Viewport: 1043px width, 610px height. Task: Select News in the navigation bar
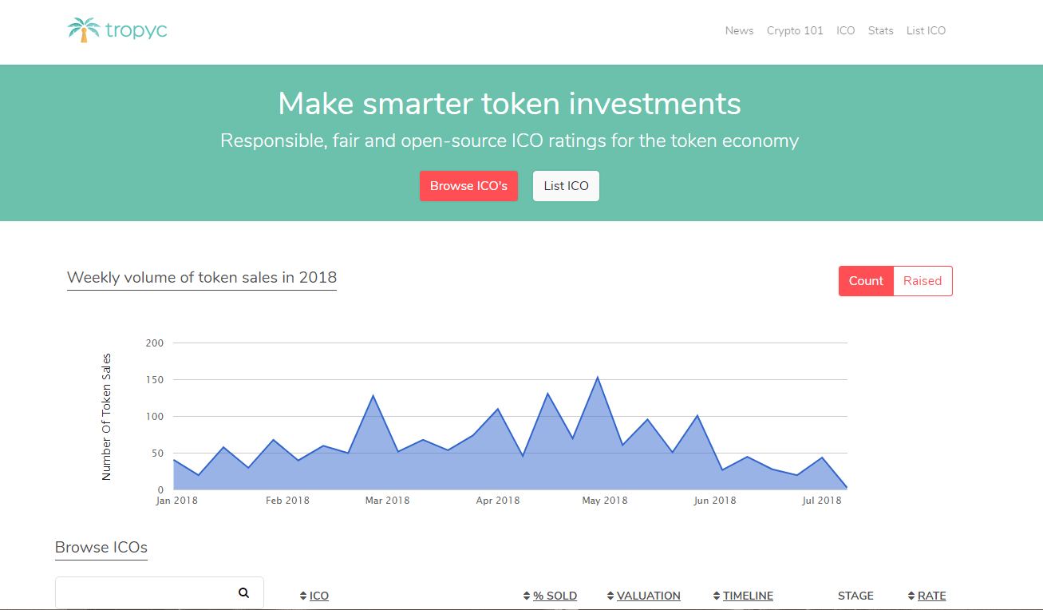click(739, 30)
